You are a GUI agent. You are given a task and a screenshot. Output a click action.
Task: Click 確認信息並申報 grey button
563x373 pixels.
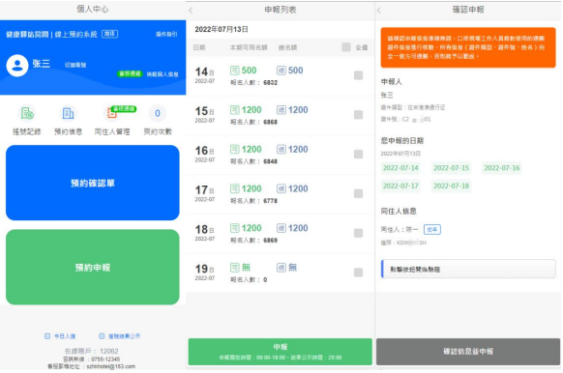coord(468,352)
